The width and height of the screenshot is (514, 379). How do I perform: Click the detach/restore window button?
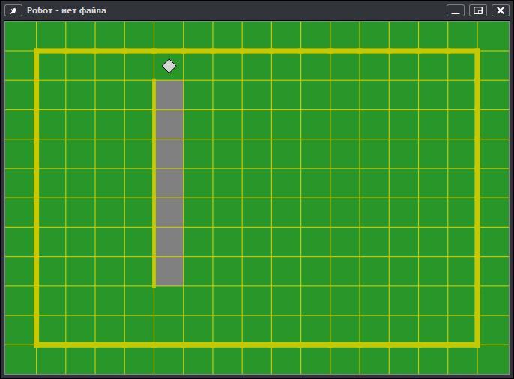(478, 10)
